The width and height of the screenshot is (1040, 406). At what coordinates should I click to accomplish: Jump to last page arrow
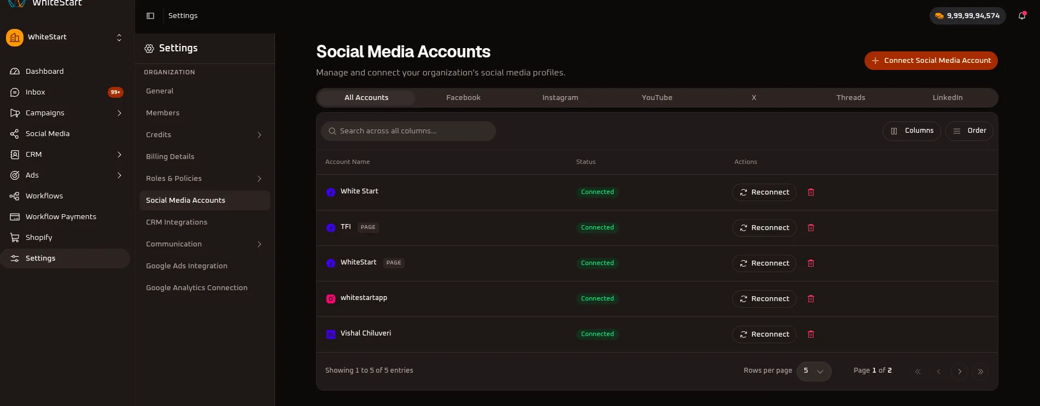tap(980, 372)
